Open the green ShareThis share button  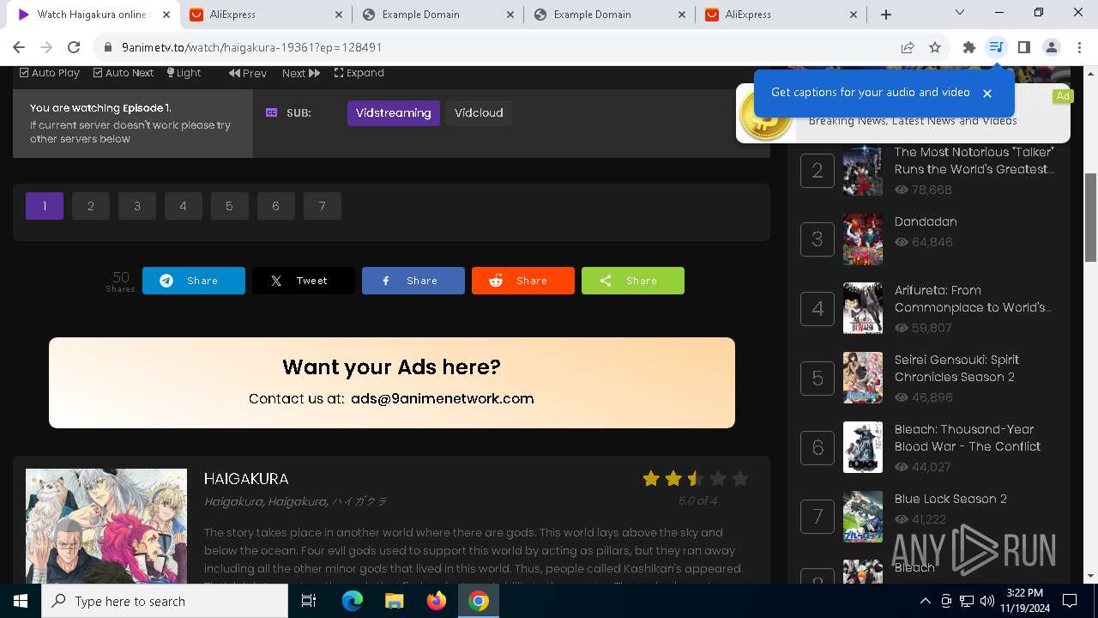[633, 281]
